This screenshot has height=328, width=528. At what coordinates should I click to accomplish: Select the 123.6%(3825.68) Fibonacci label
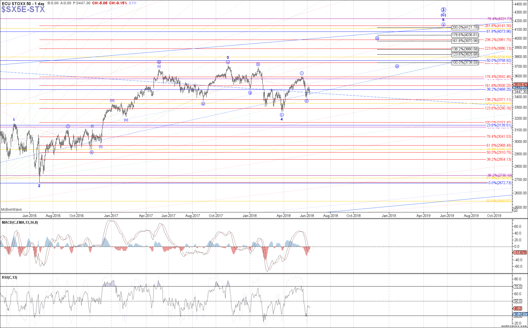(x=465, y=54)
